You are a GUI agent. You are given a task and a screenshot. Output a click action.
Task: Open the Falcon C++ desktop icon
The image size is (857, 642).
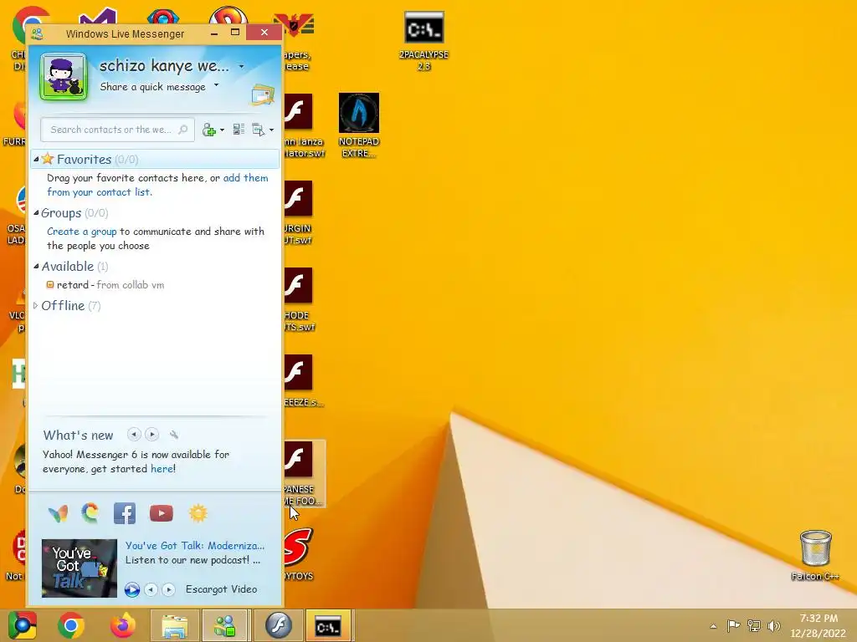point(815,555)
